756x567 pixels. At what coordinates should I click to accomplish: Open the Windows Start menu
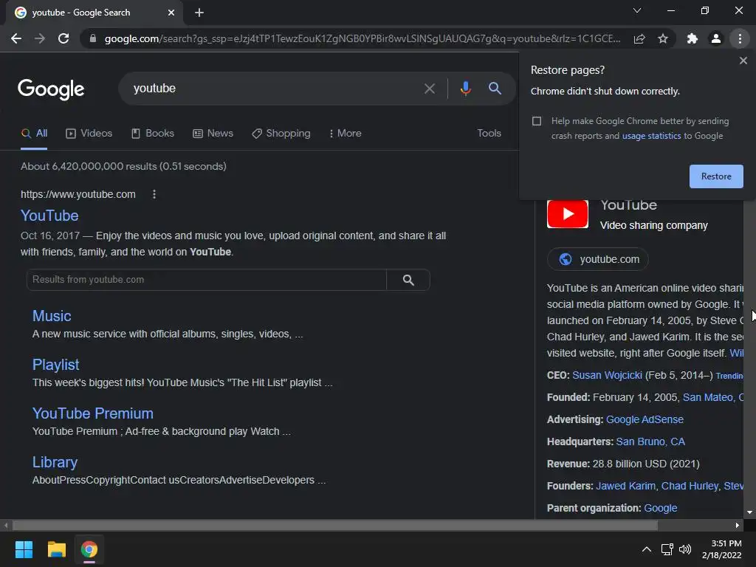(24, 549)
